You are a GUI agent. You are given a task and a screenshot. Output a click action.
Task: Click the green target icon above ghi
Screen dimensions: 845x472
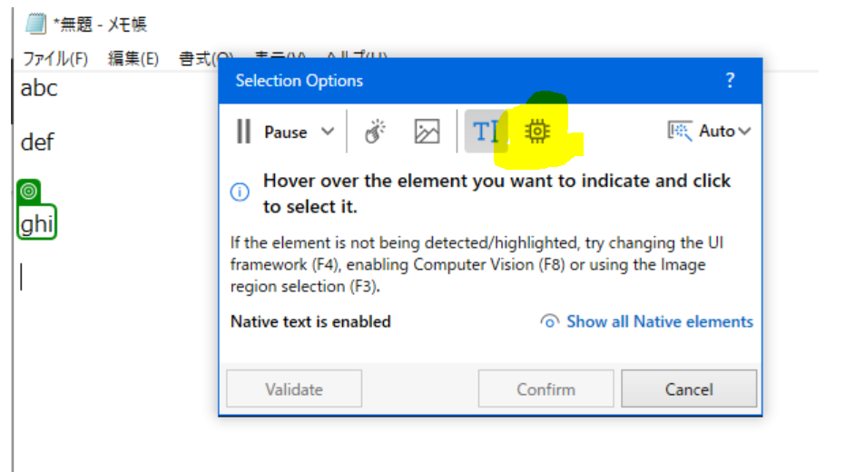(29, 192)
